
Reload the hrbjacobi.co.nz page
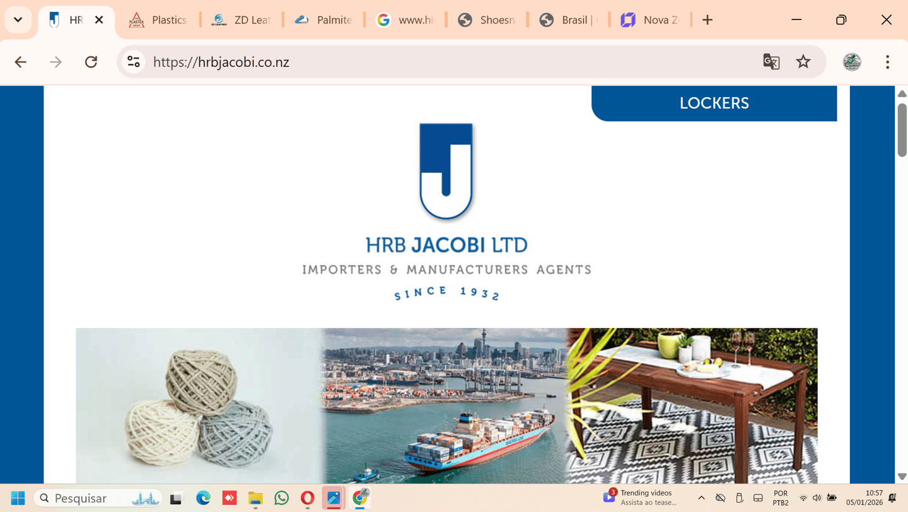91,62
